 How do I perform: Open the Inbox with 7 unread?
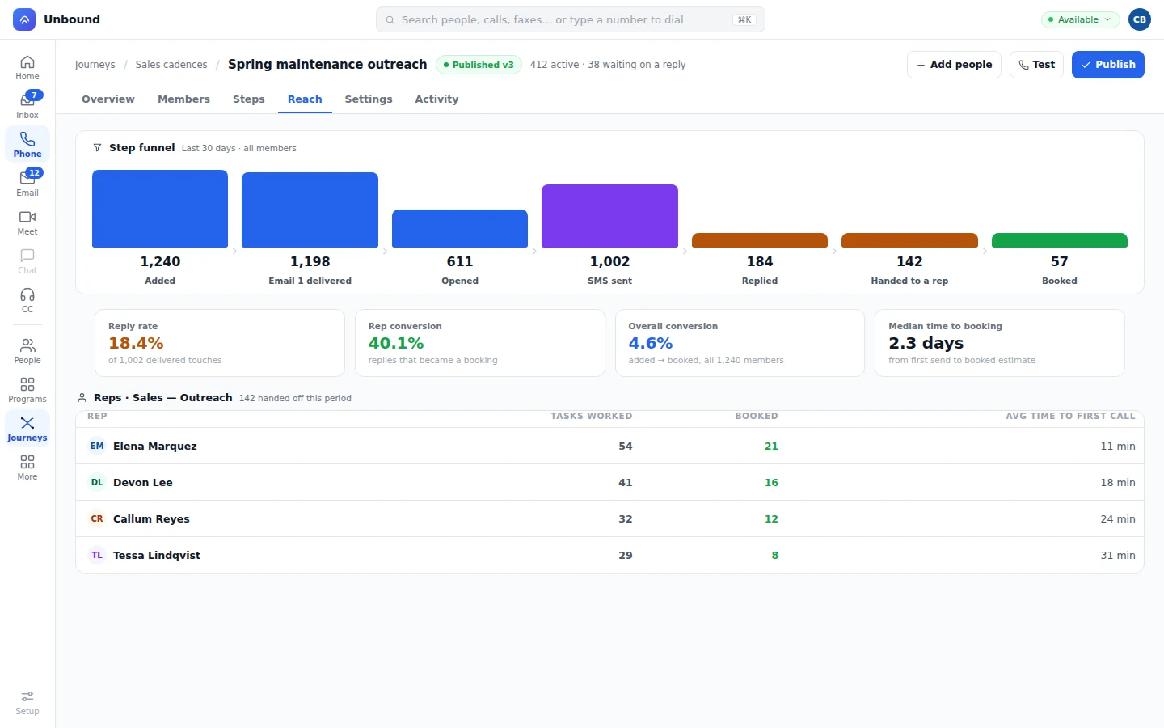point(27,106)
